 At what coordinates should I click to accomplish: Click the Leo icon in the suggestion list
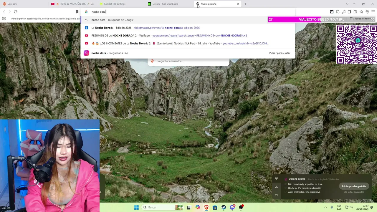coord(86,53)
